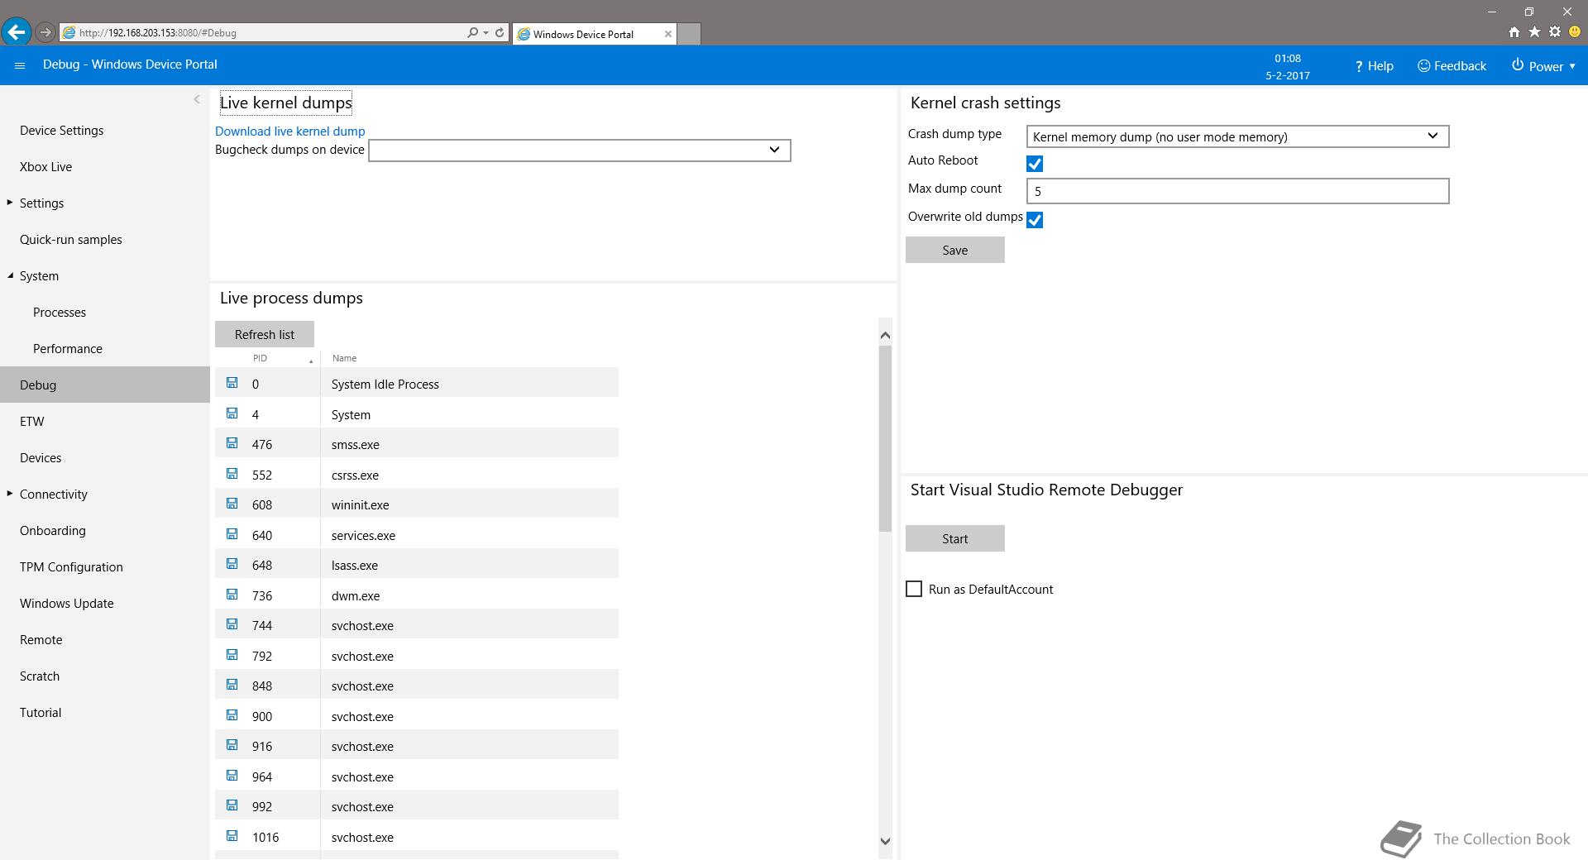1588x860 pixels.
Task: Save dump of svchost.exe PID 744
Action: click(232, 624)
